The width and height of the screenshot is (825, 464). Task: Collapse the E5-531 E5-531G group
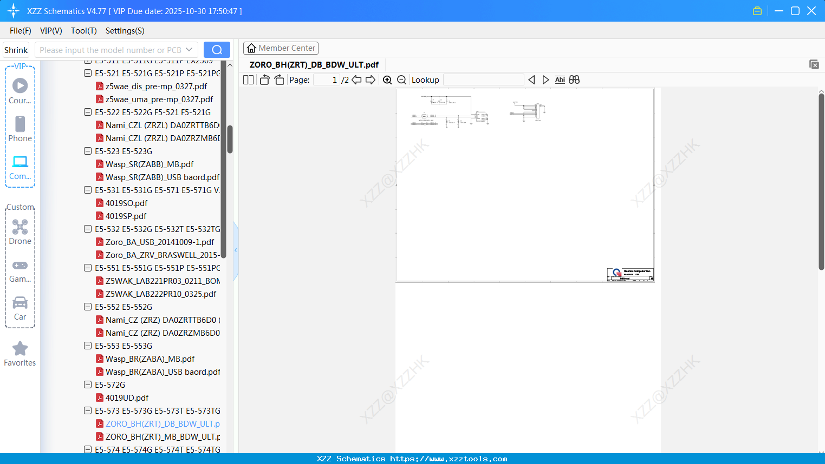pos(88,190)
